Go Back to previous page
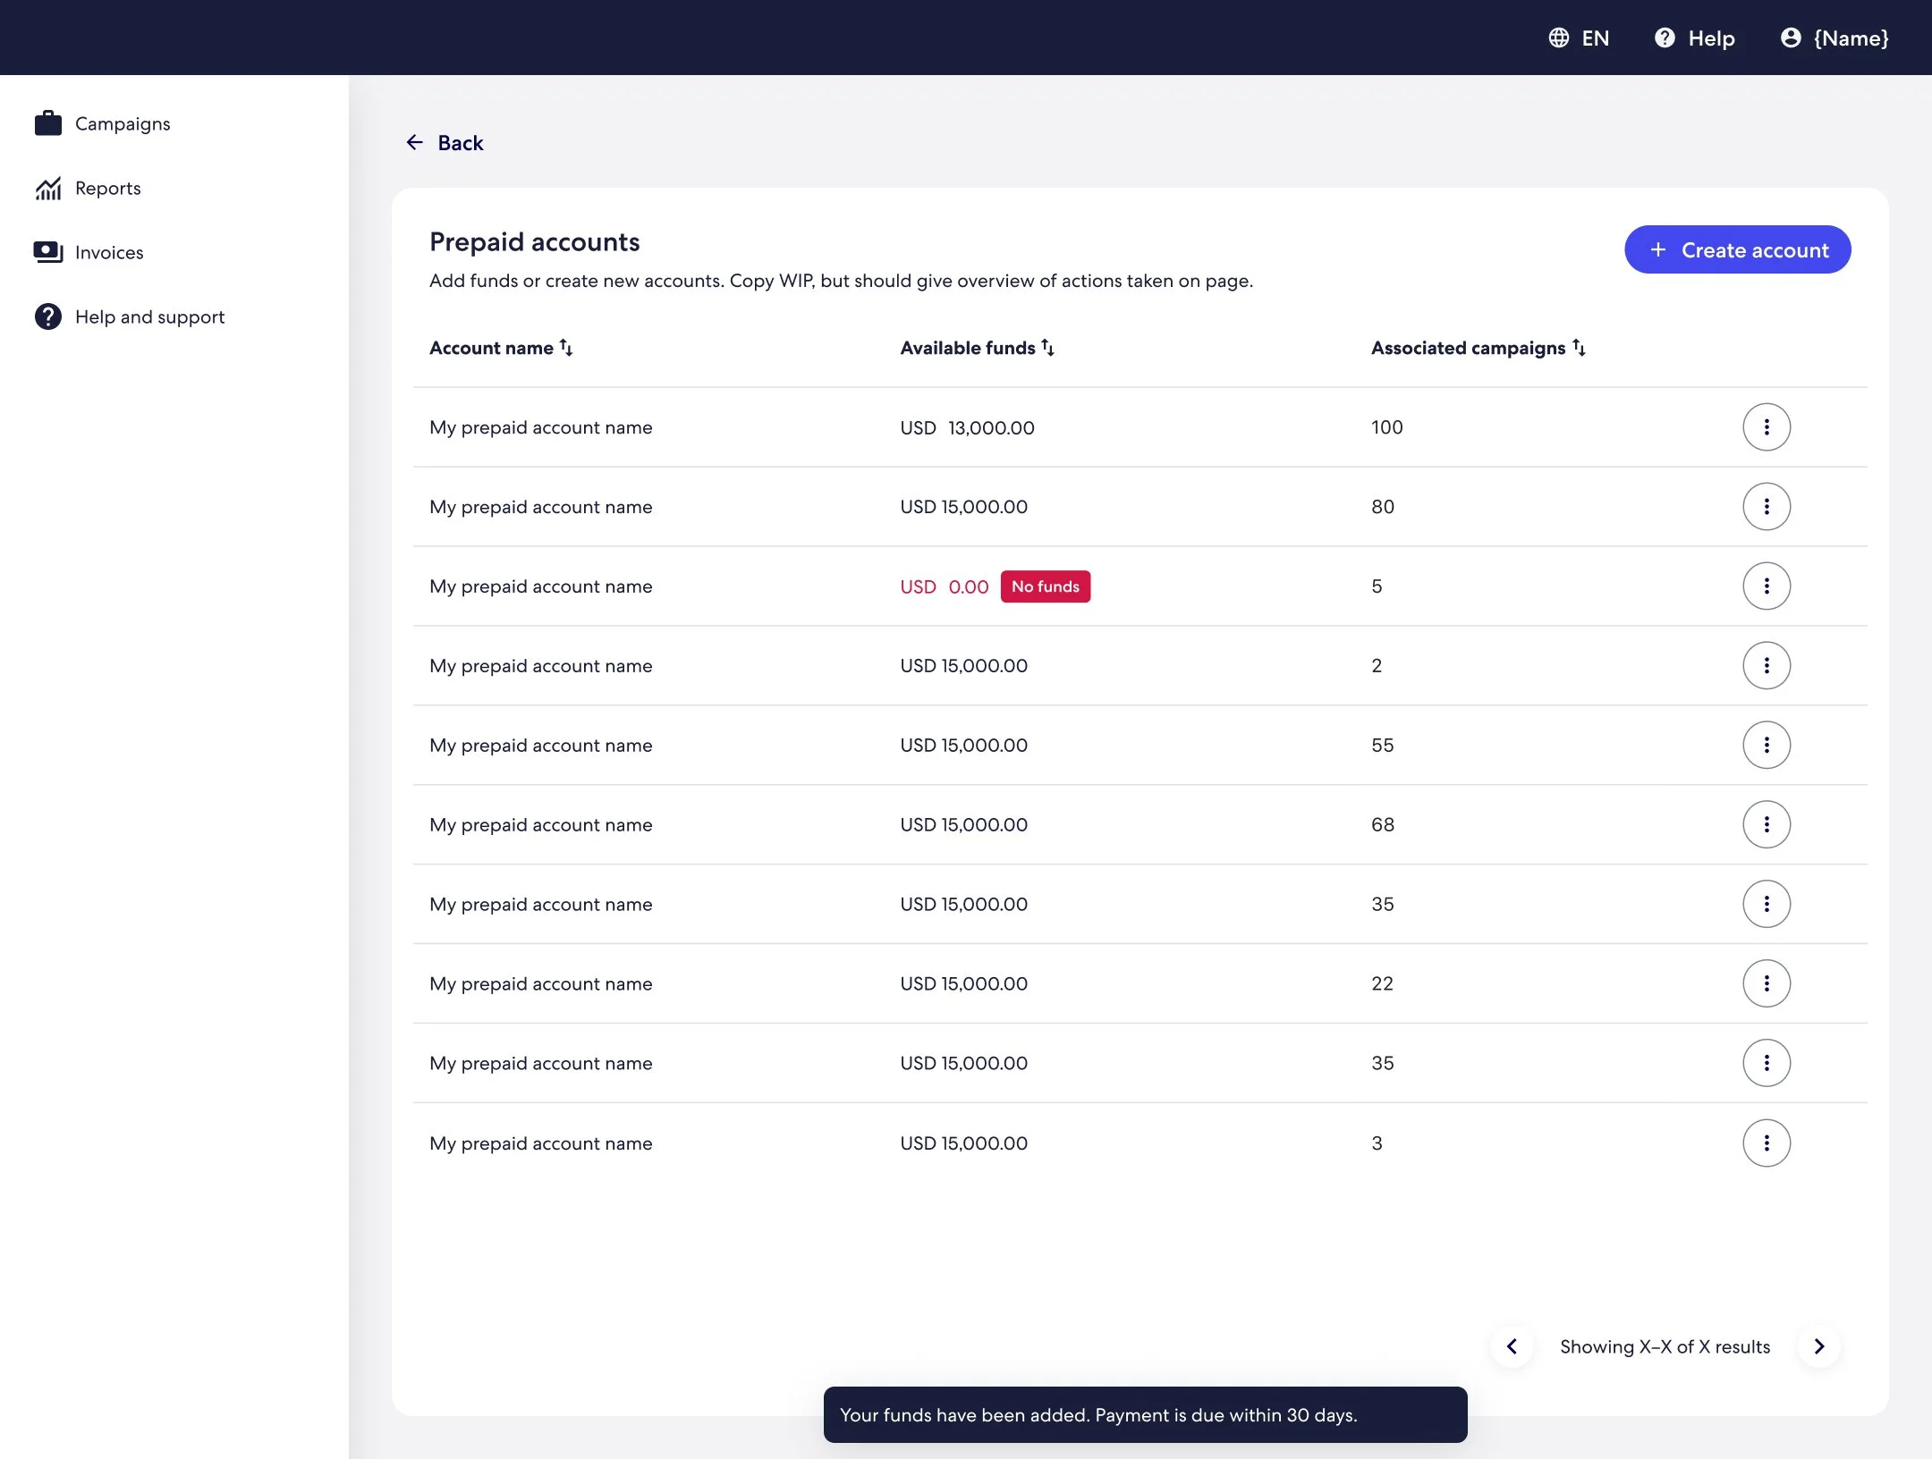This screenshot has height=1459, width=1932. point(445,143)
